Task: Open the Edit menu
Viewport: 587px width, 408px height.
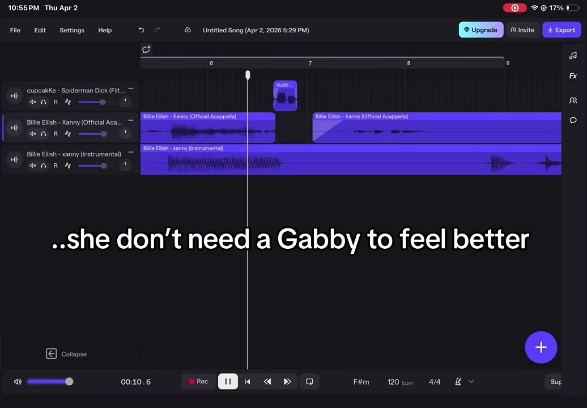Action: [x=40, y=31]
